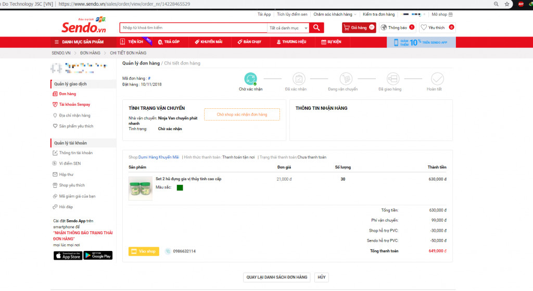
Task: Click the Chờ xác nhận status step icon
Action: 250,79
